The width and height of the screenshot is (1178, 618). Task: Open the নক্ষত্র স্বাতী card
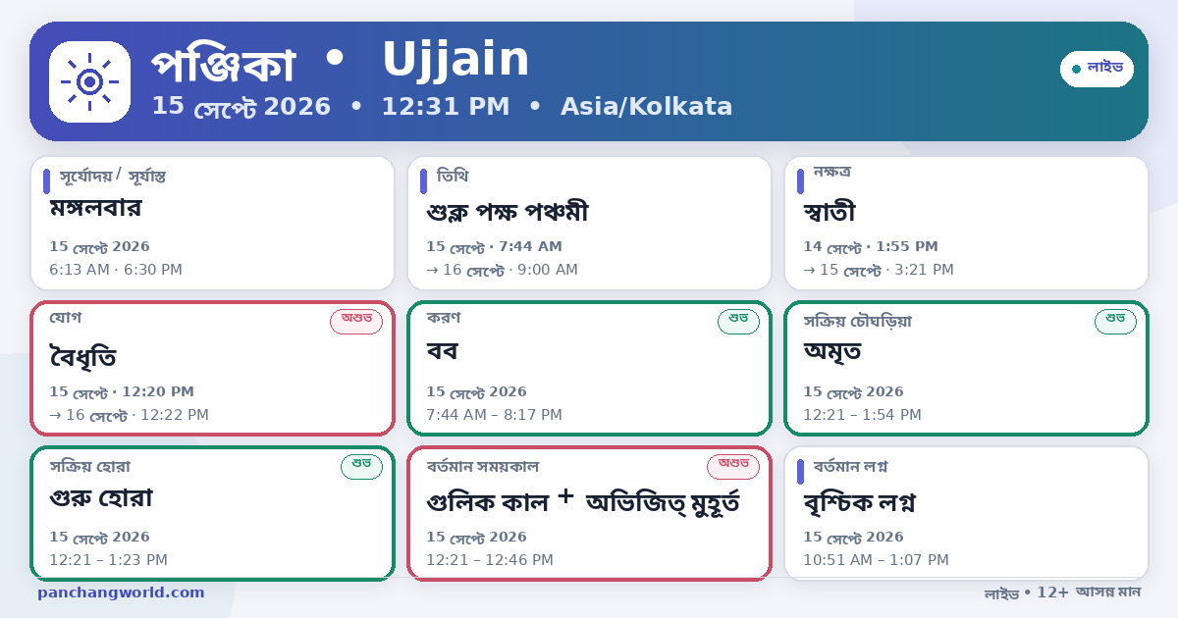coord(966,223)
